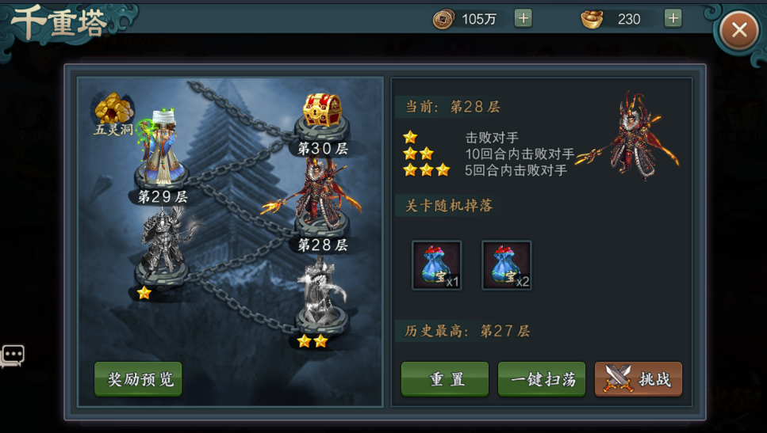This screenshot has width=767, height=433.
Task: Click the 挑战 challenge button
Action: coord(639,379)
